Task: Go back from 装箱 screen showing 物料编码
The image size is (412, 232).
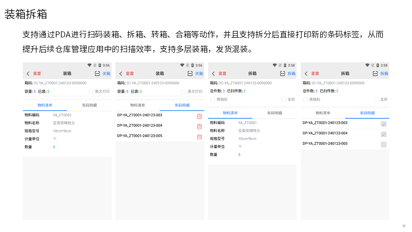Action: 28,73
